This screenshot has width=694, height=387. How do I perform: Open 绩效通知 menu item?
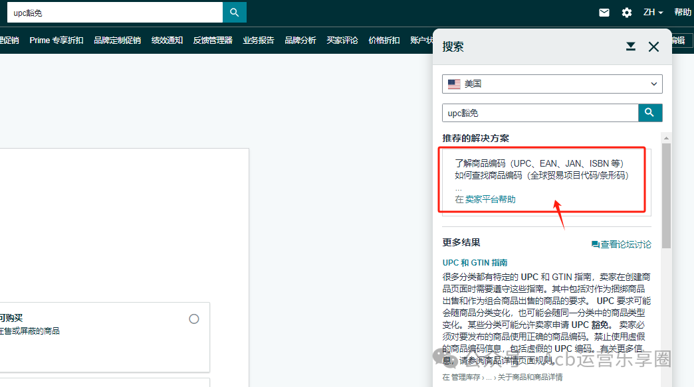(x=167, y=40)
